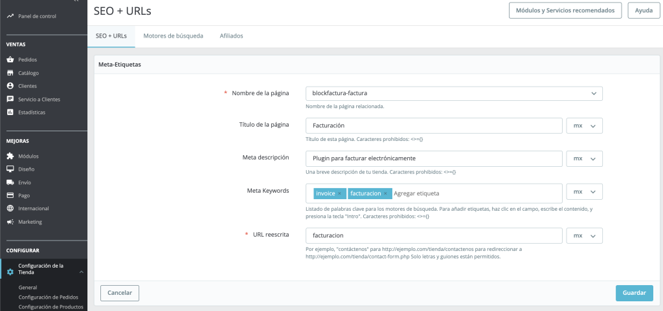The image size is (663, 311).
Task: Click the Catálogo store icon
Action: point(10,73)
